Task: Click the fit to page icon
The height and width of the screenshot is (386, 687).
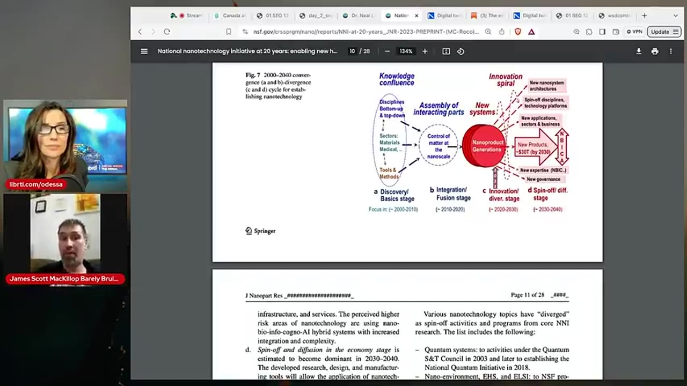Action: point(446,51)
